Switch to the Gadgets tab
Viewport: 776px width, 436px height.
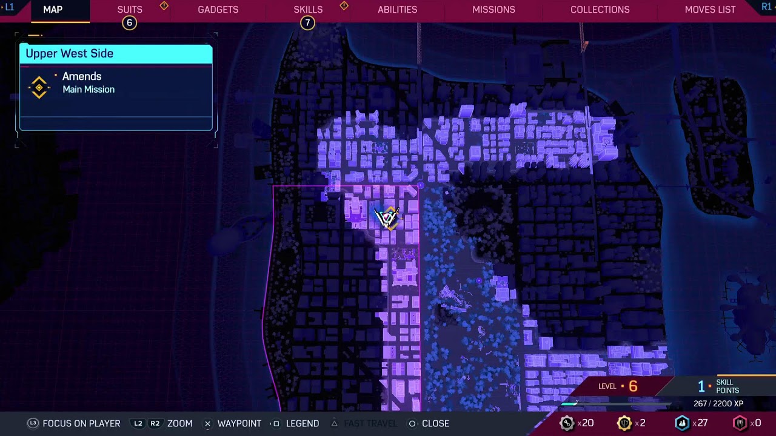[x=218, y=10]
